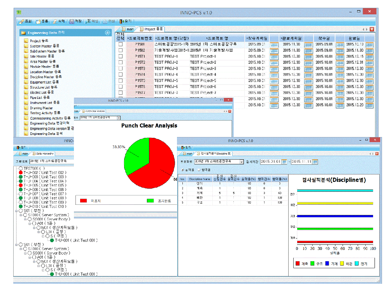Click the 닫기 door icon in main toolbar

click(x=122, y=21)
